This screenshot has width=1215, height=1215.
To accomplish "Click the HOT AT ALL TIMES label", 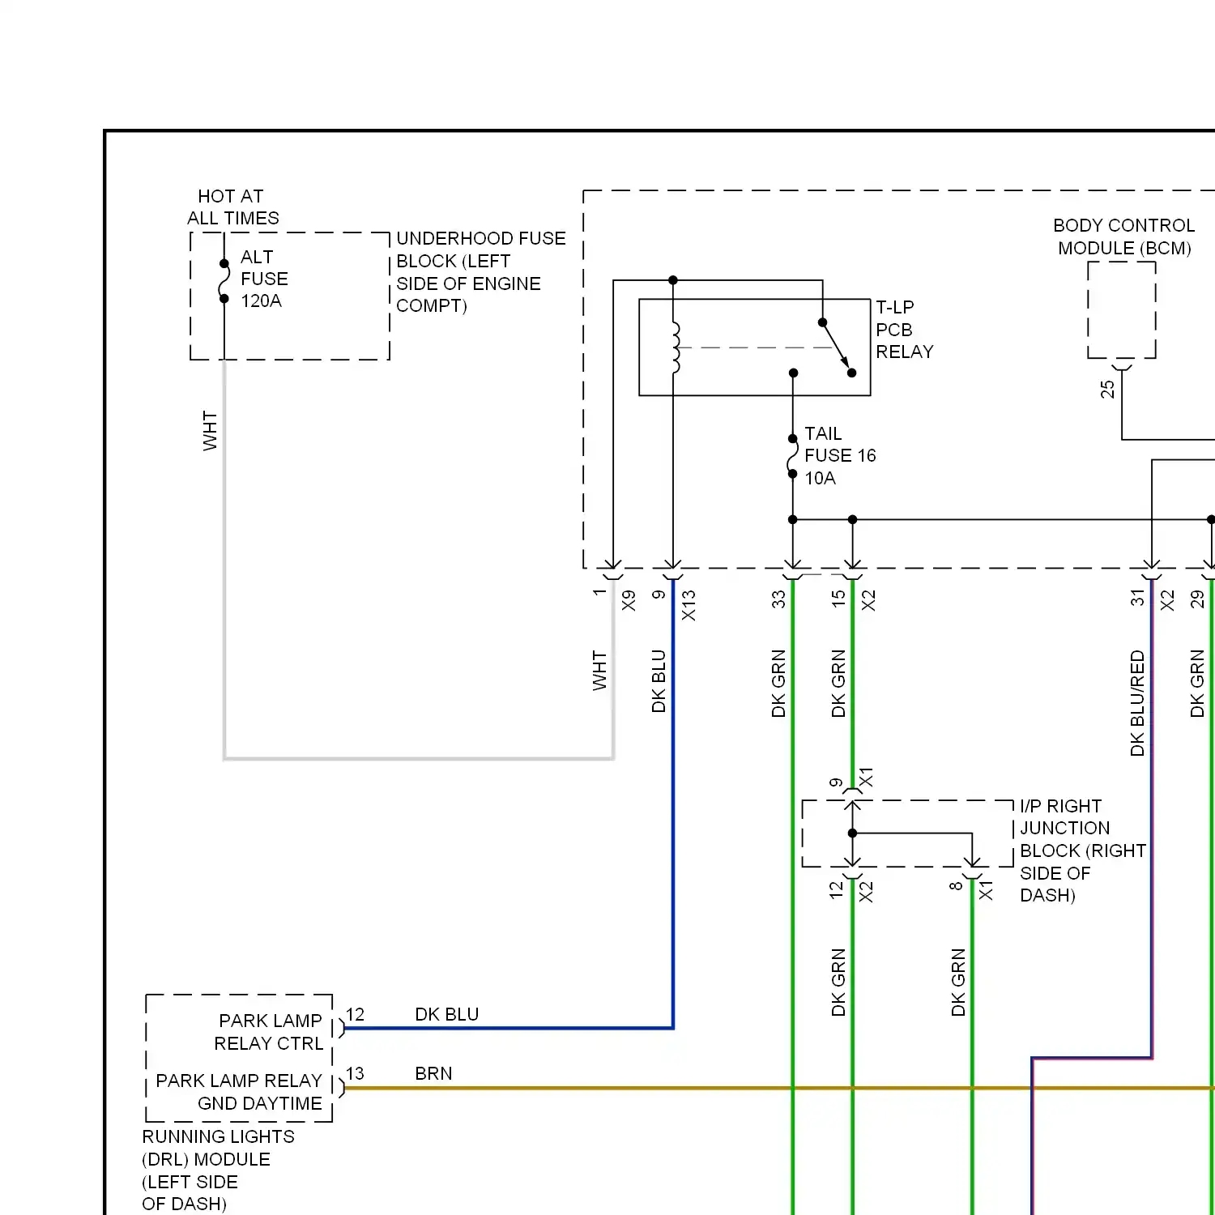I will click(x=233, y=207).
